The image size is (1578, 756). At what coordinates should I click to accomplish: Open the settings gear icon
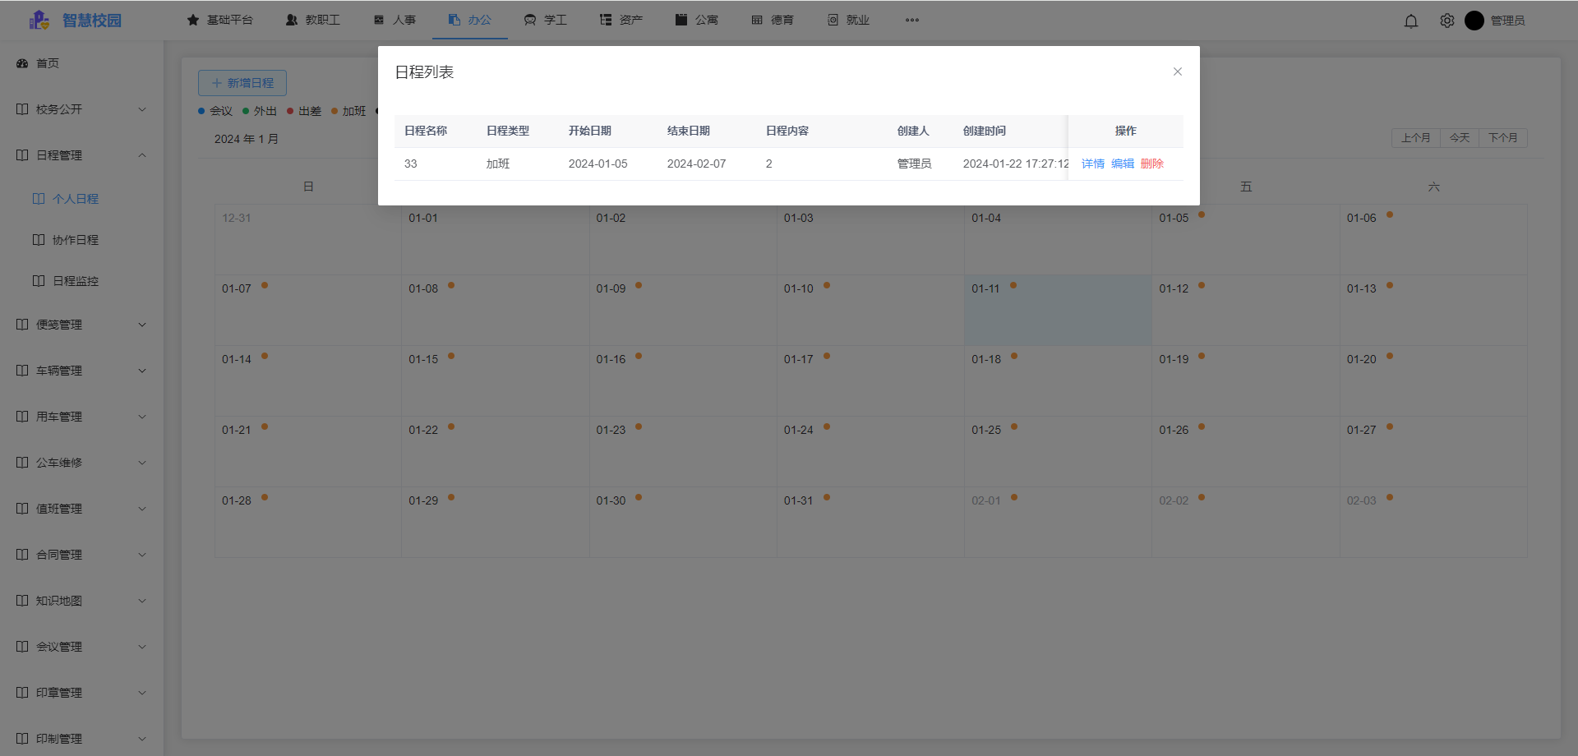click(x=1446, y=21)
